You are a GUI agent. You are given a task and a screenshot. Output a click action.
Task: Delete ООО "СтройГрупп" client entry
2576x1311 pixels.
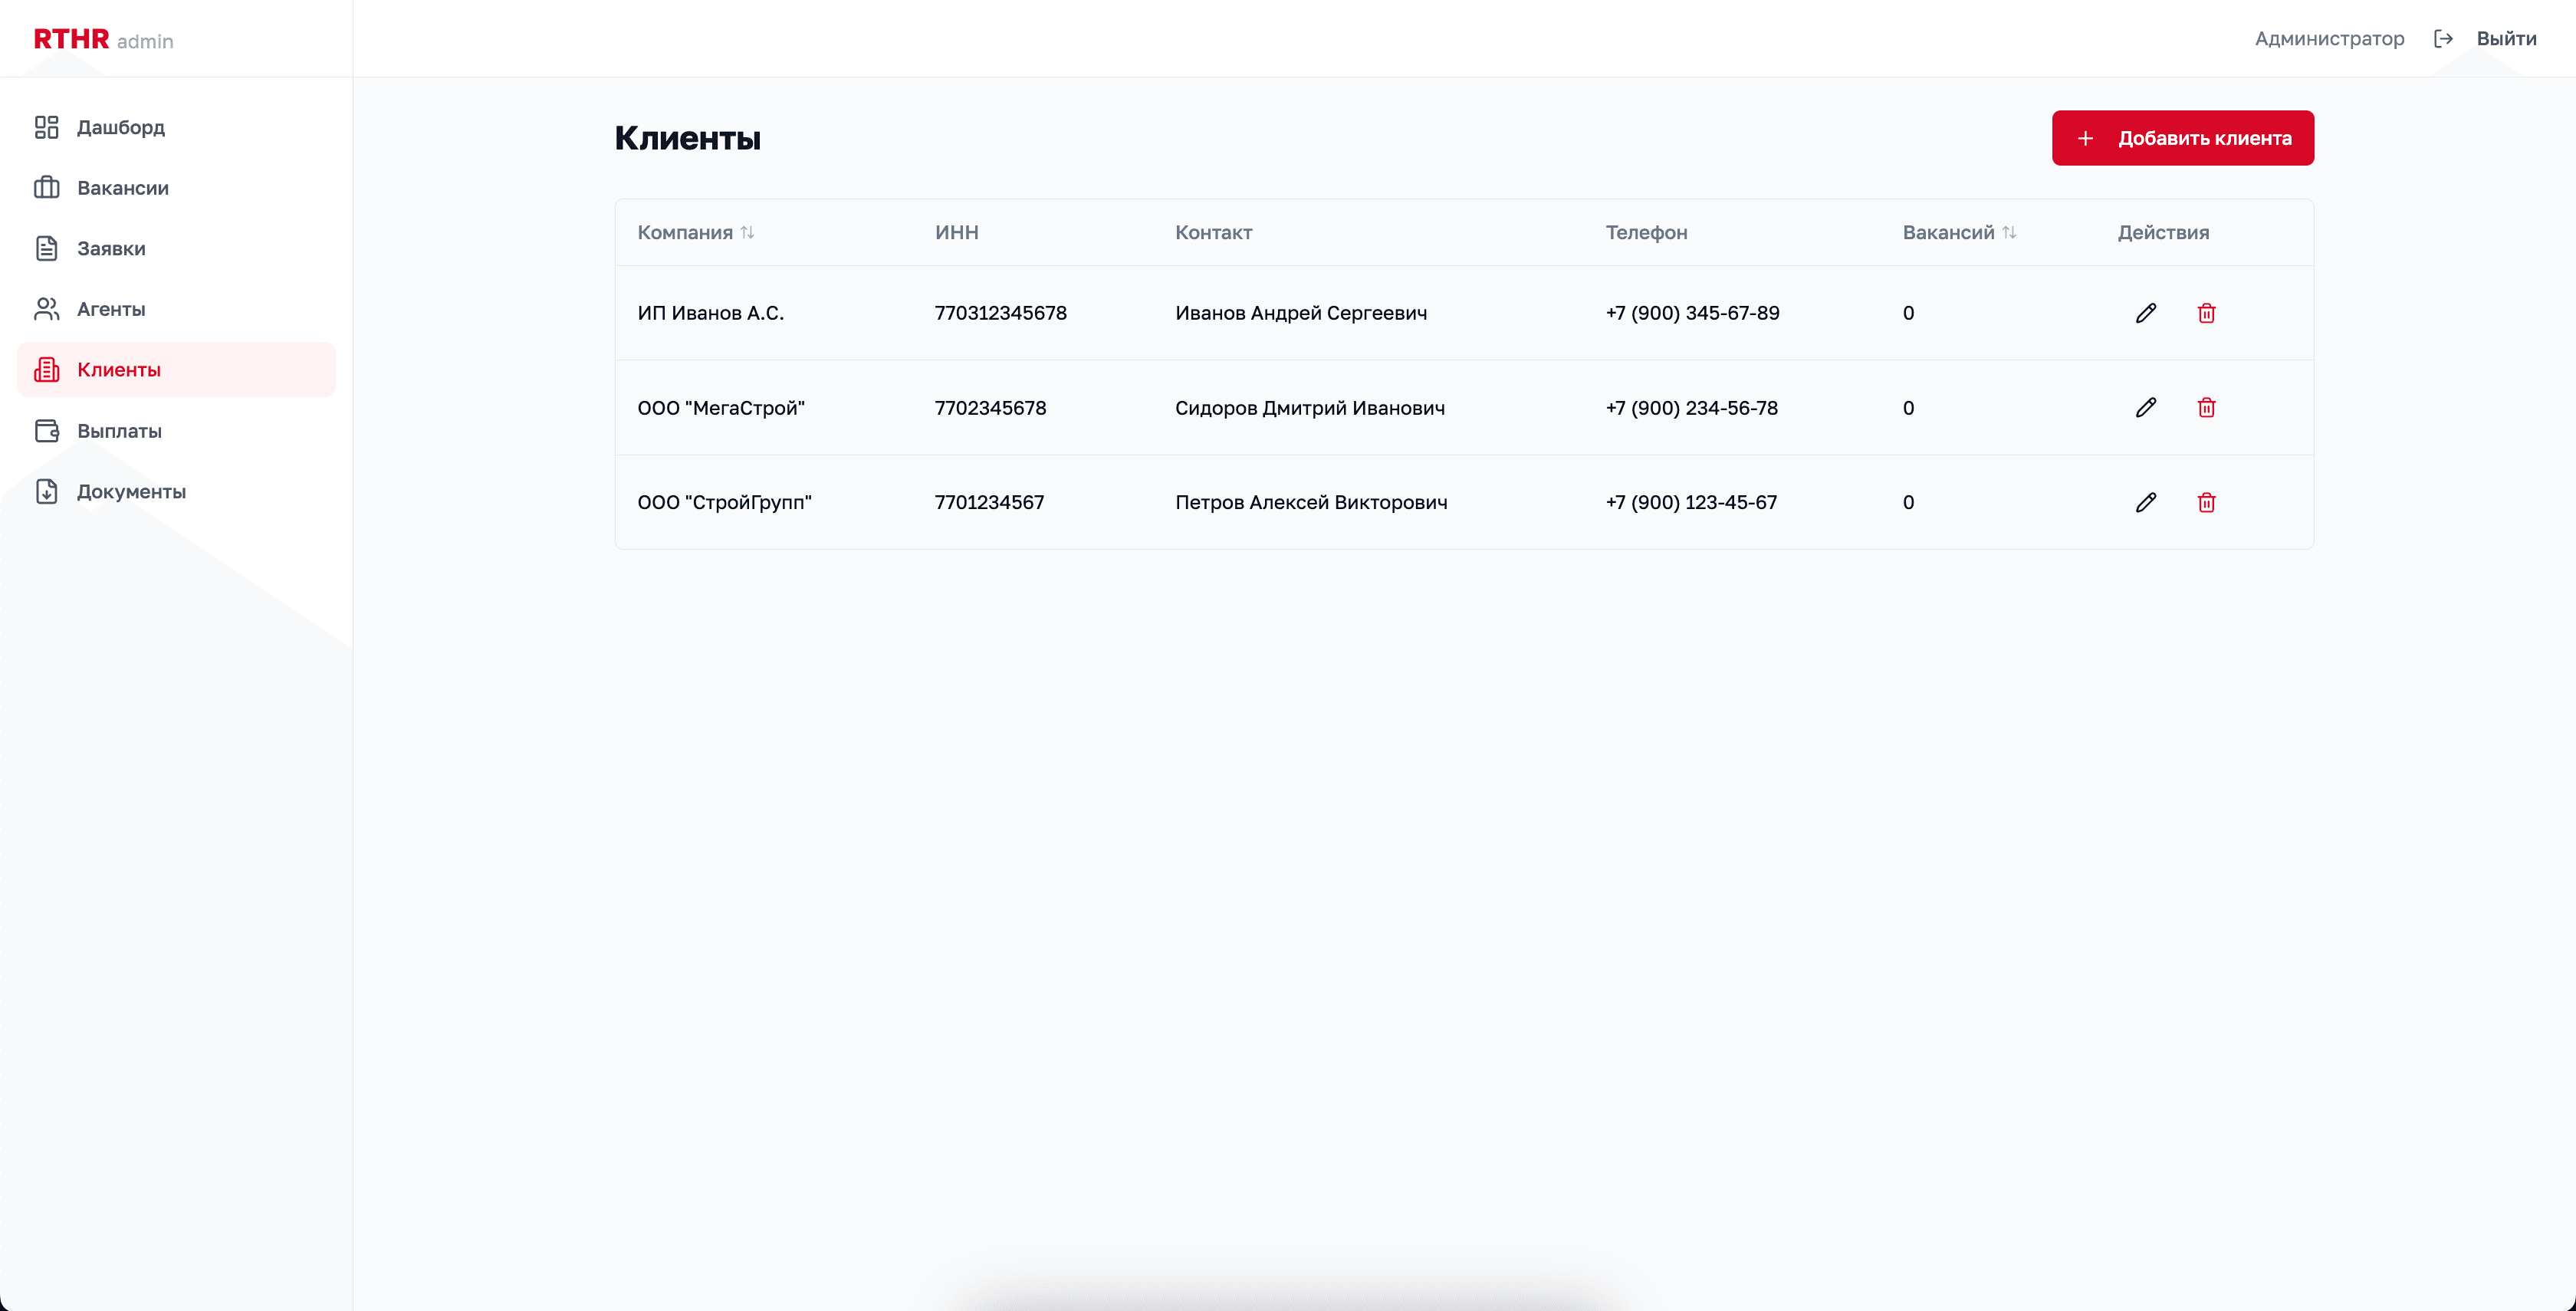(x=2206, y=502)
